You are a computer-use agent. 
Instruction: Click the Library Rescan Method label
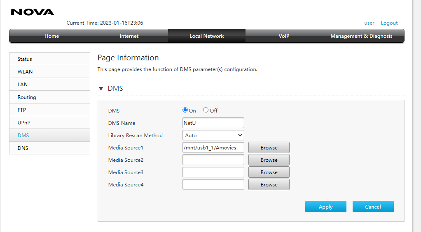point(135,136)
